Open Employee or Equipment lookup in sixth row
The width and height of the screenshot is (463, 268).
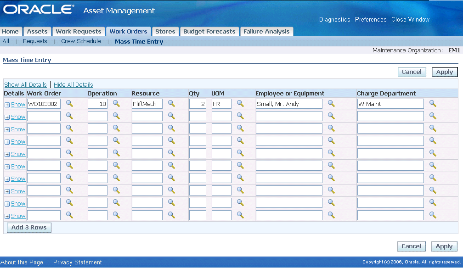click(x=331, y=166)
